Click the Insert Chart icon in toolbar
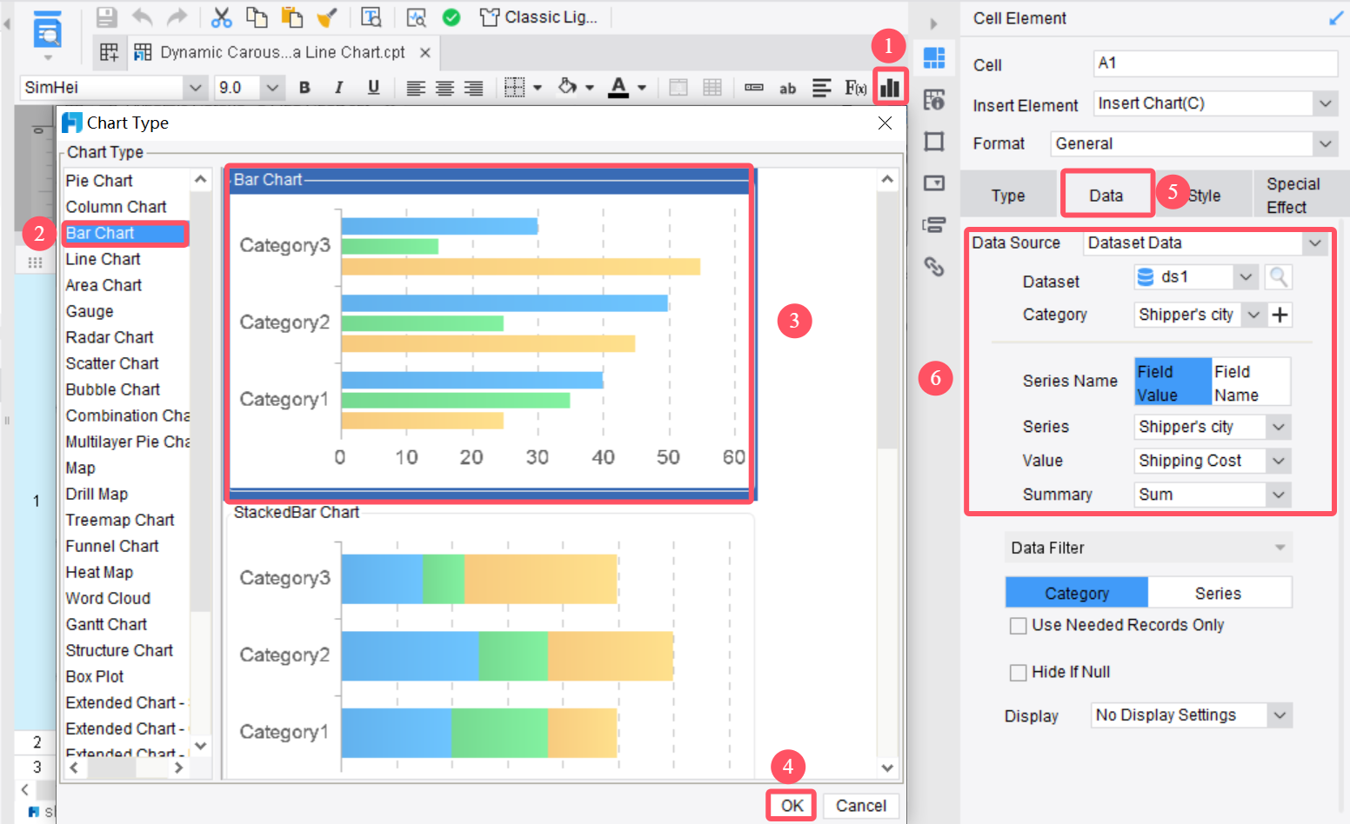The height and width of the screenshot is (824, 1350). 890,87
